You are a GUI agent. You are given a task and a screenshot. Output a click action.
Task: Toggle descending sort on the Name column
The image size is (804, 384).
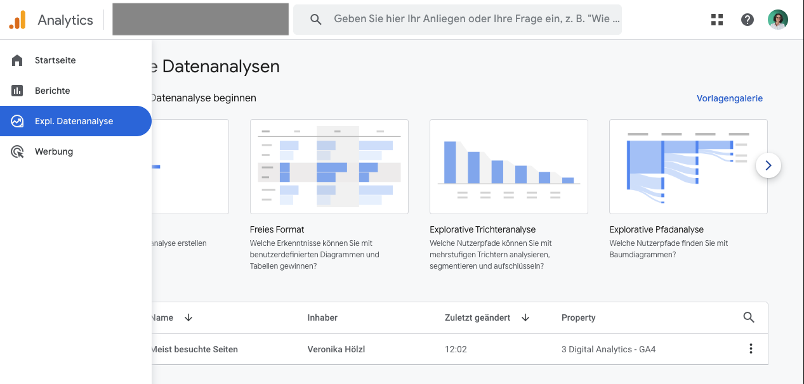[188, 317]
